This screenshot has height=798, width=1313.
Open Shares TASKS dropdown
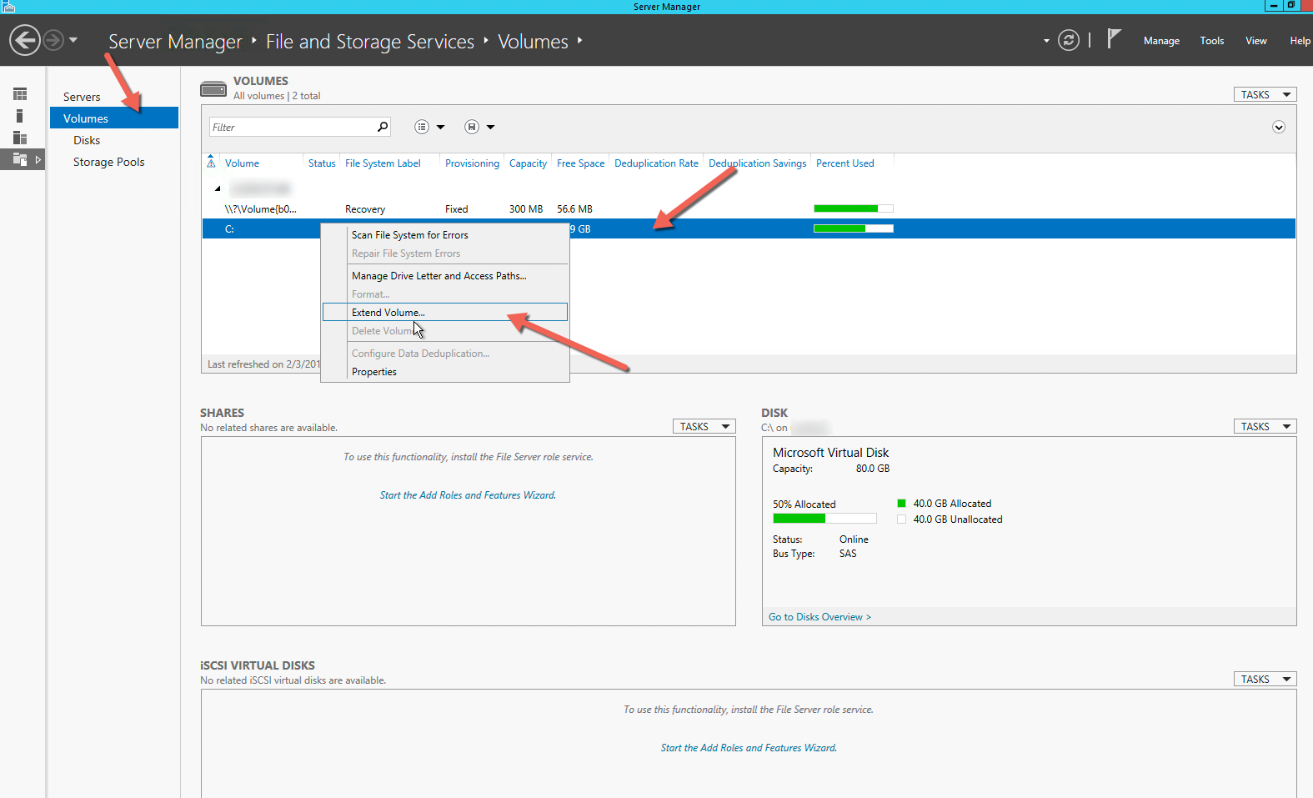tap(704, 426)
